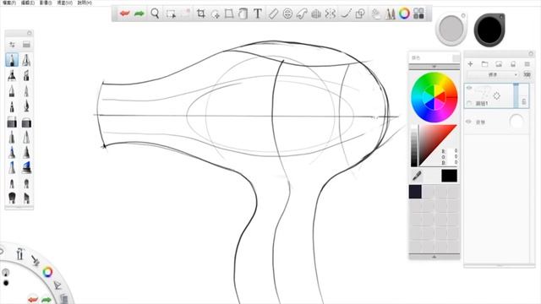The image size is (541, 304).
Task: Undo with the red arrow in top toolbar
Action: [x=124, y=14]
